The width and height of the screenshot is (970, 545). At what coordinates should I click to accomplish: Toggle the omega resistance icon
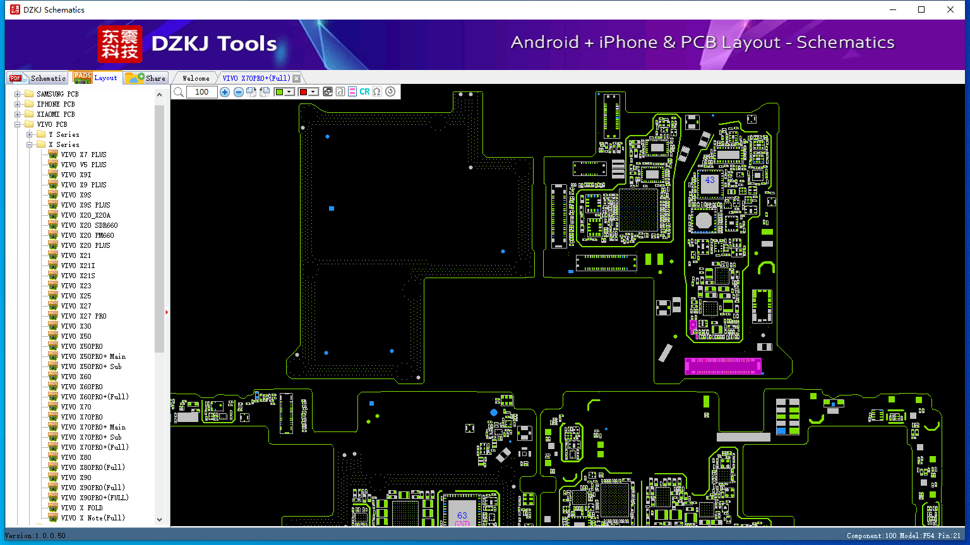(377, 91)
